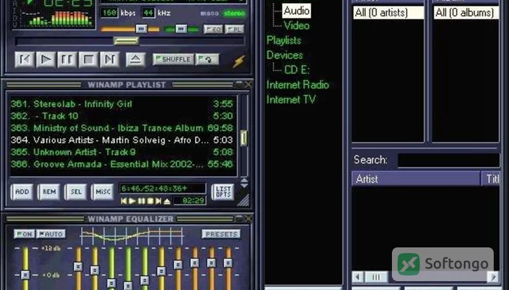Open Internet TV in the library
The height and width of the screenshot is (290, 509).
click(x=291, y=99)
